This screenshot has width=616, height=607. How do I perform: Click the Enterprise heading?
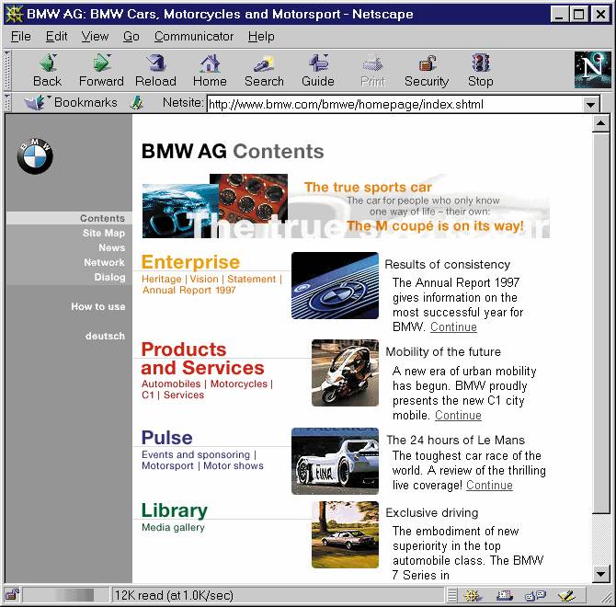pos(190,262)
